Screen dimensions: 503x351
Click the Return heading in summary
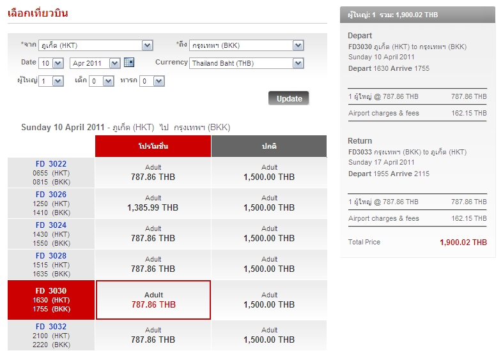360,141
